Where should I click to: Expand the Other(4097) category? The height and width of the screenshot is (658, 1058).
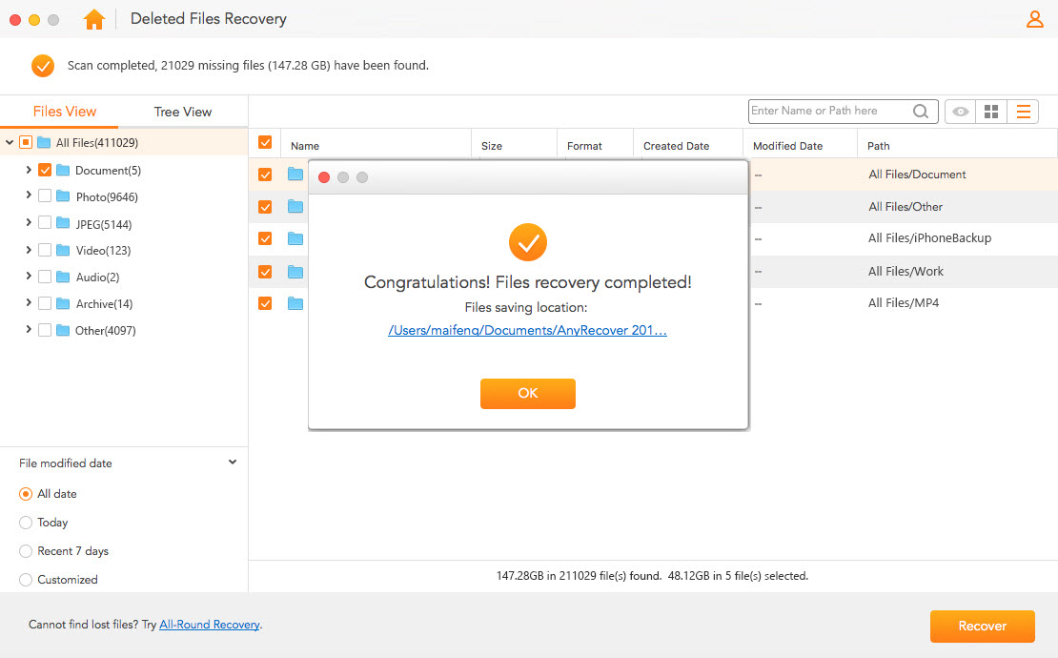[x=29, y=330]
